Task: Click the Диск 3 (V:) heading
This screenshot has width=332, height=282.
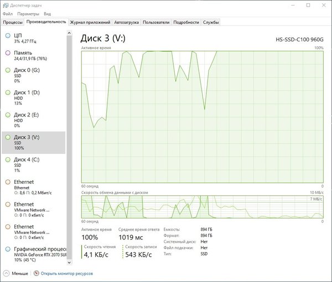Action: coord(103,38)
